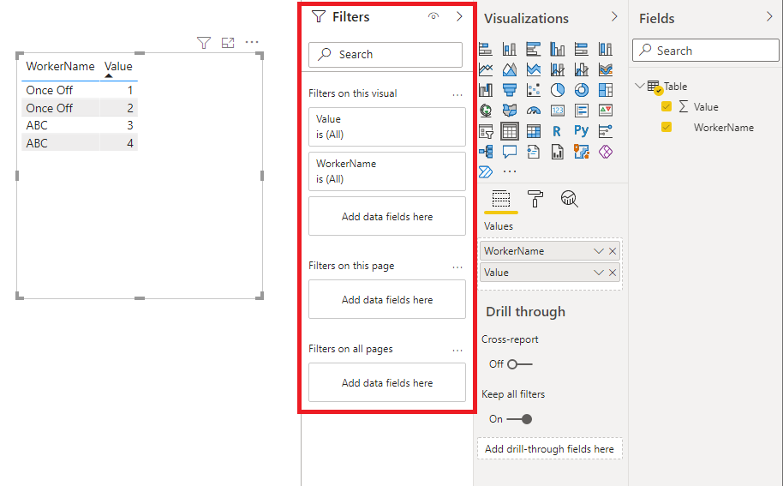783x486 pixels.
Task: Select the Ribbon chart visual
Action: tap(605, 69)
